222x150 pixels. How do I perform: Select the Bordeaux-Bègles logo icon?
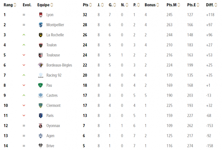coord(41,65)
